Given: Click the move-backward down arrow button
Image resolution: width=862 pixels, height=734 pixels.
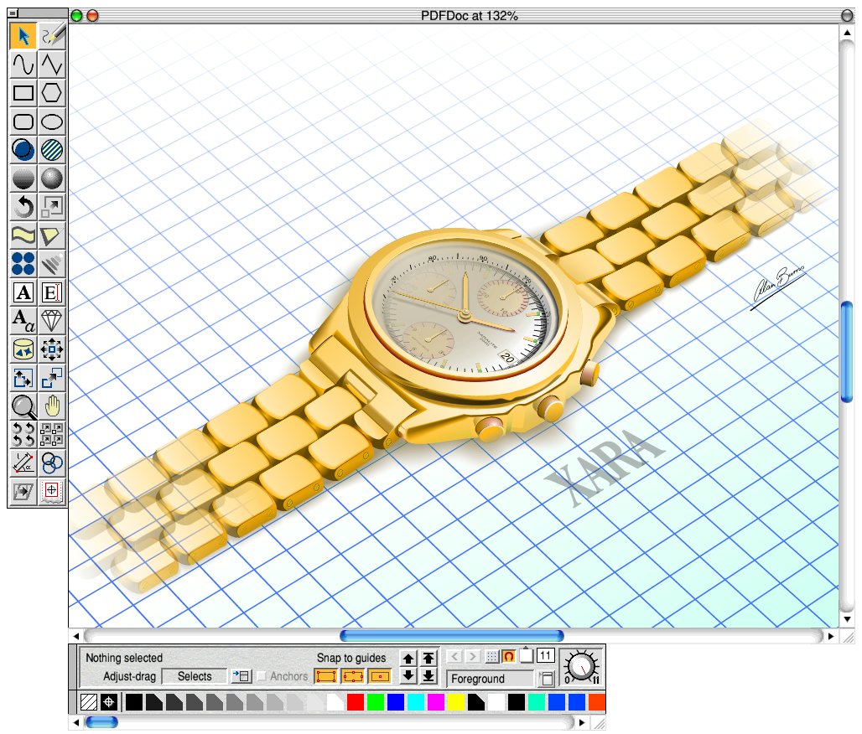Looking at the screenshot, I should click(x=408, y=675).
